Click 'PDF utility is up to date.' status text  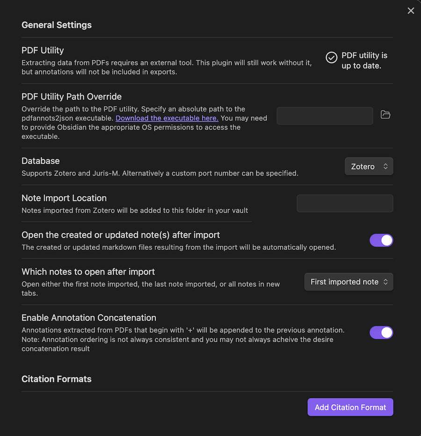pyautogui.click(x=364, y=61)
